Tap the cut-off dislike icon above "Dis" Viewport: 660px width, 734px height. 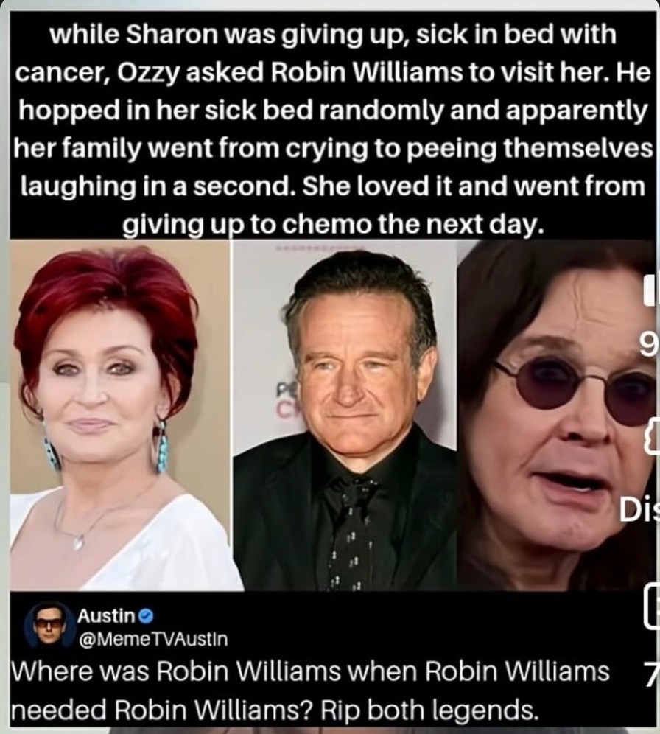[652, 437]
